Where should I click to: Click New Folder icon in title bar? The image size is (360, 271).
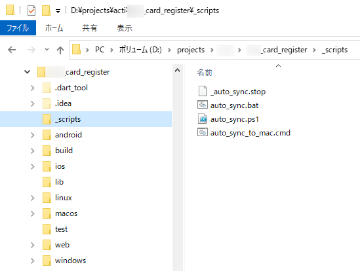[x=46, y=10]
